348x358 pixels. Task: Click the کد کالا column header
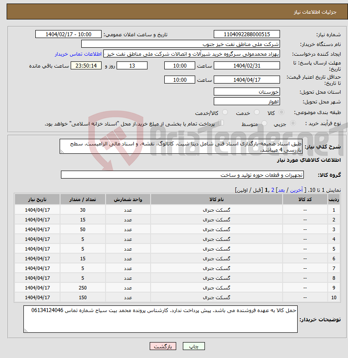pyautogui.click(x=305, y=199)
